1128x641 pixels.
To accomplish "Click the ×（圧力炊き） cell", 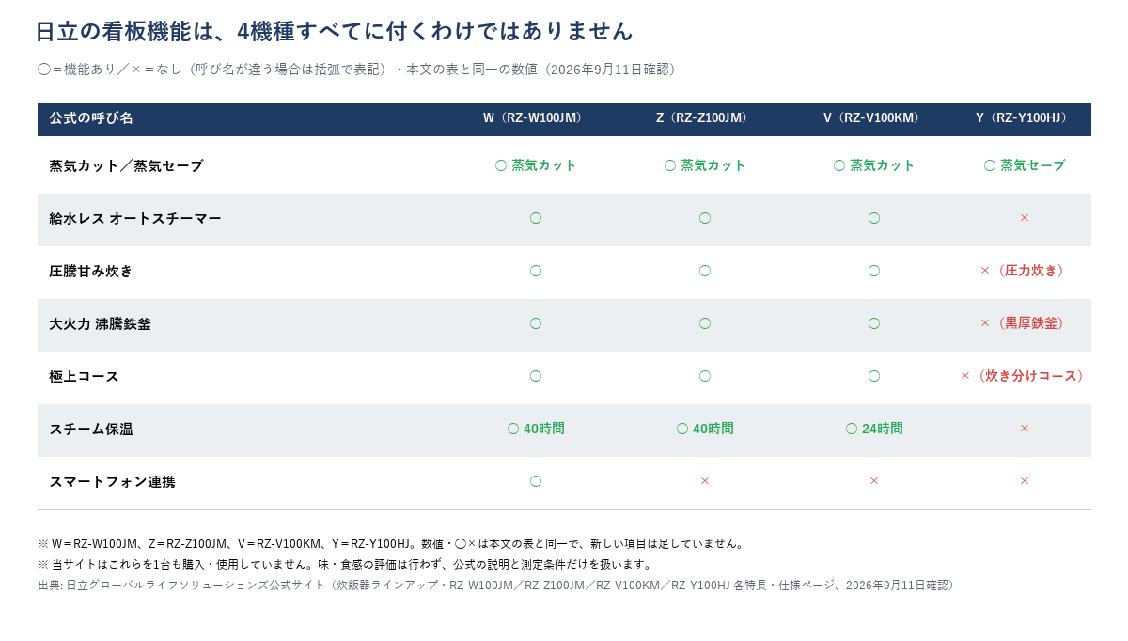I will (x=1025, y=271).
